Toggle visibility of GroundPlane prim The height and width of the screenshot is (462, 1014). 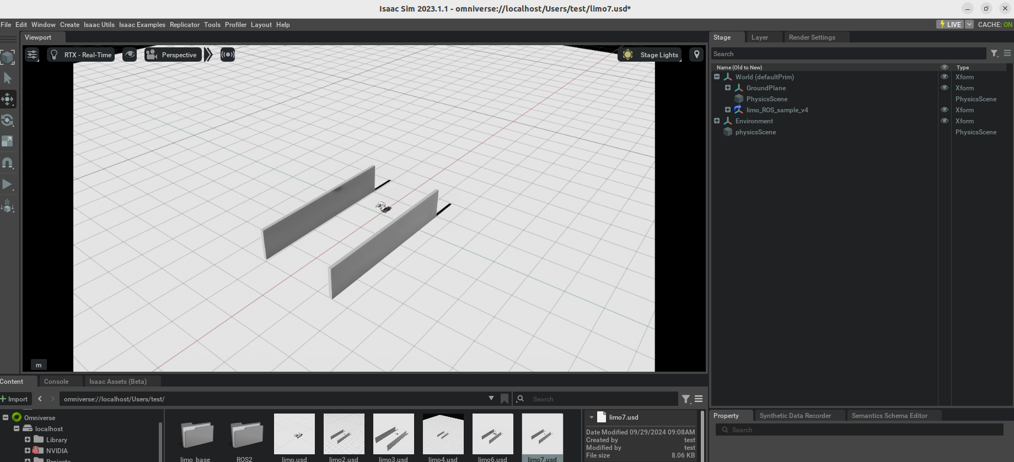[x=945, y=88]
